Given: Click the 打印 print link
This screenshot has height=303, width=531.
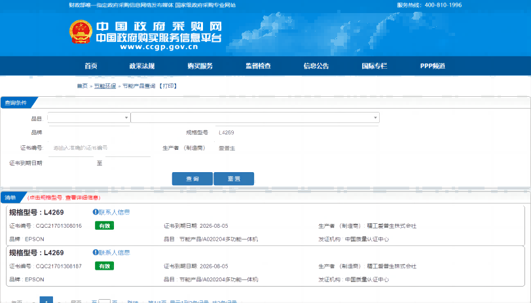Looking at the screenshot, I should click(168, 86).
